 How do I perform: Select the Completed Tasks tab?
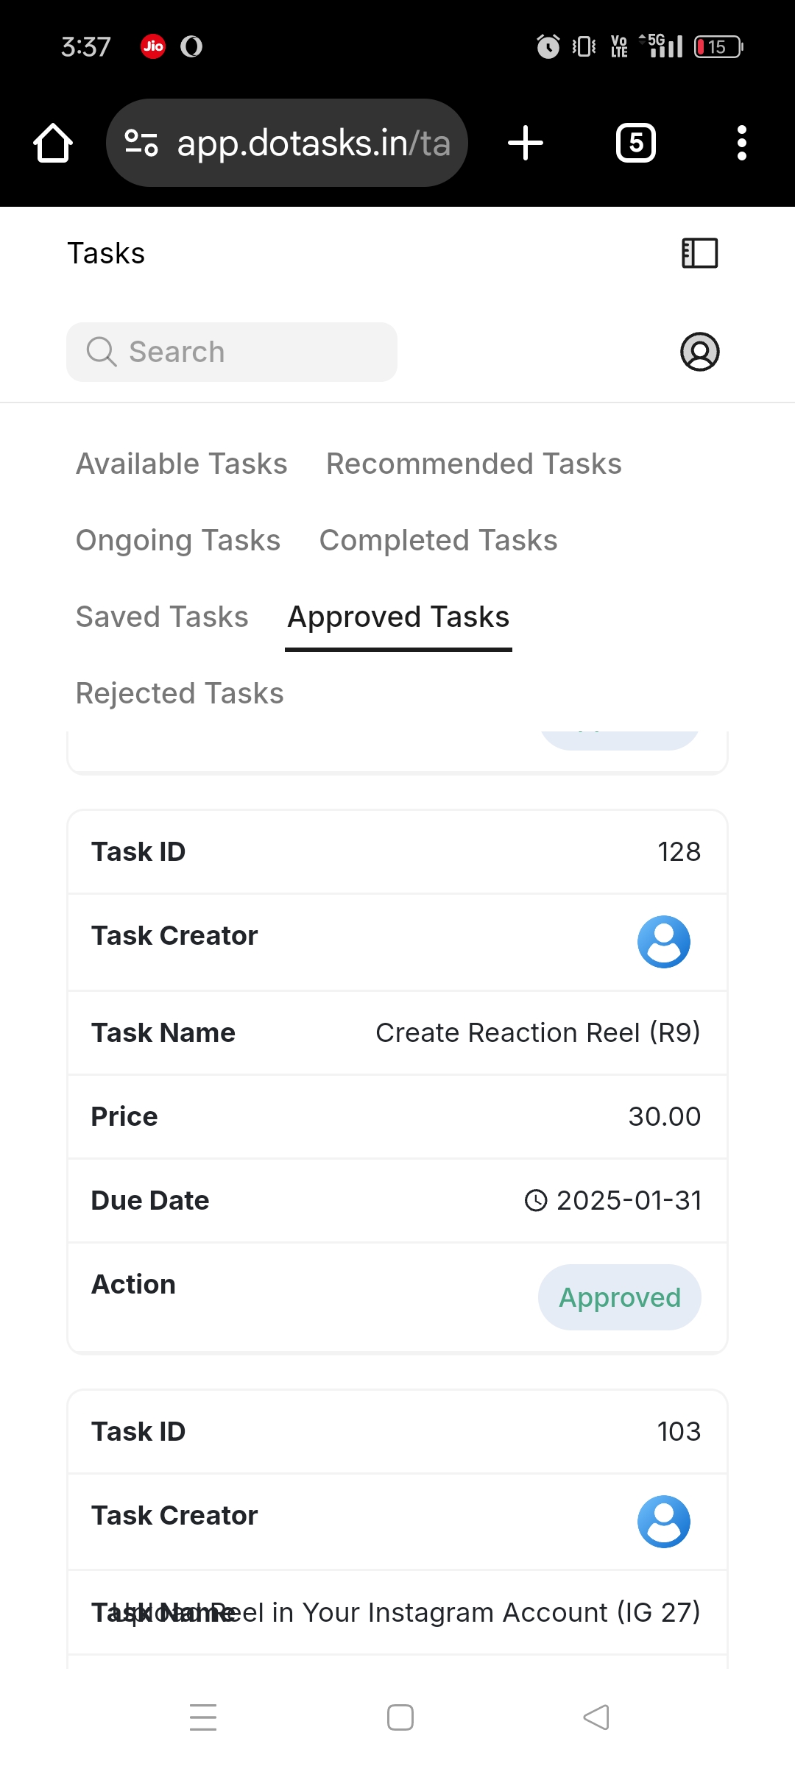point(439,540)
